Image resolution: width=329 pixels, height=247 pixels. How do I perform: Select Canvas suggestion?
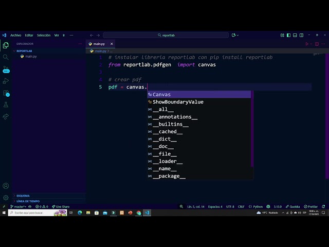coord(199,95)
